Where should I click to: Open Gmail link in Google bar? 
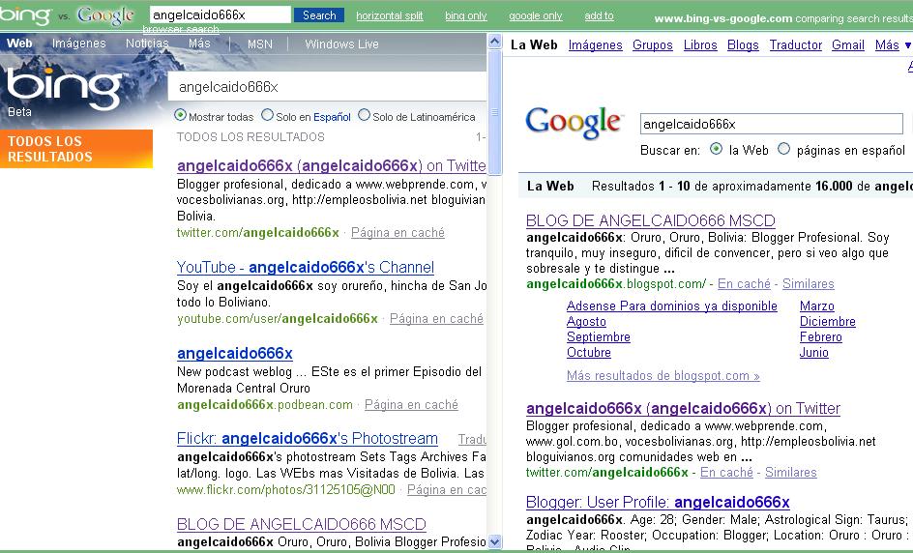point(848,44)
